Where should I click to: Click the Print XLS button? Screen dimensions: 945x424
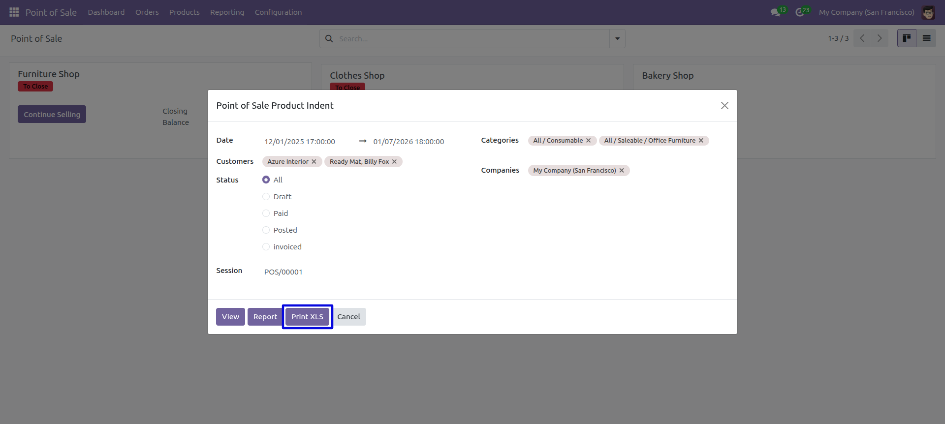pos(307,317)
